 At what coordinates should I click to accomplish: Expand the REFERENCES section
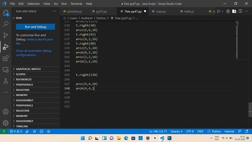pos(35,79)
